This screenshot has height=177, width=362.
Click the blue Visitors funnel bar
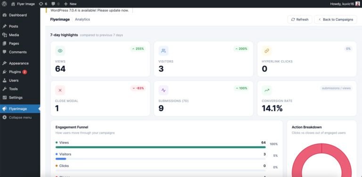point(61,159)
